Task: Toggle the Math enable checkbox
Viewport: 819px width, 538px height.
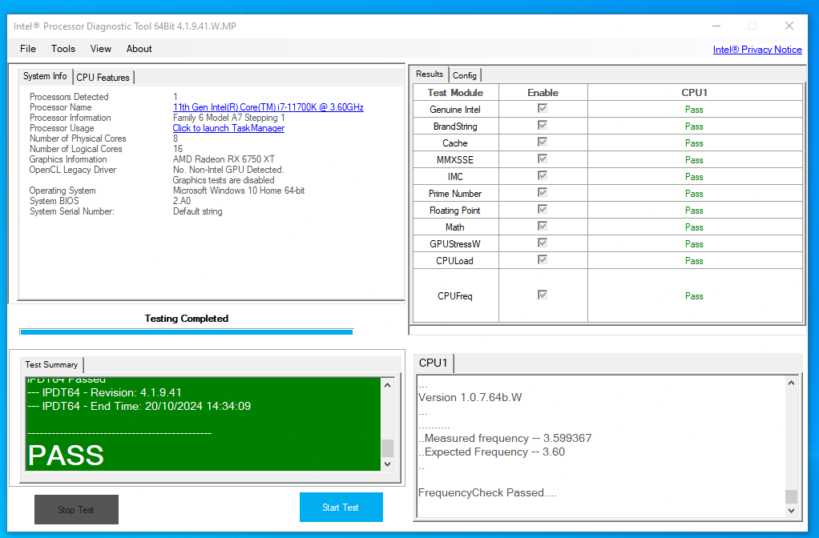Action: click(x=543, y=226)
